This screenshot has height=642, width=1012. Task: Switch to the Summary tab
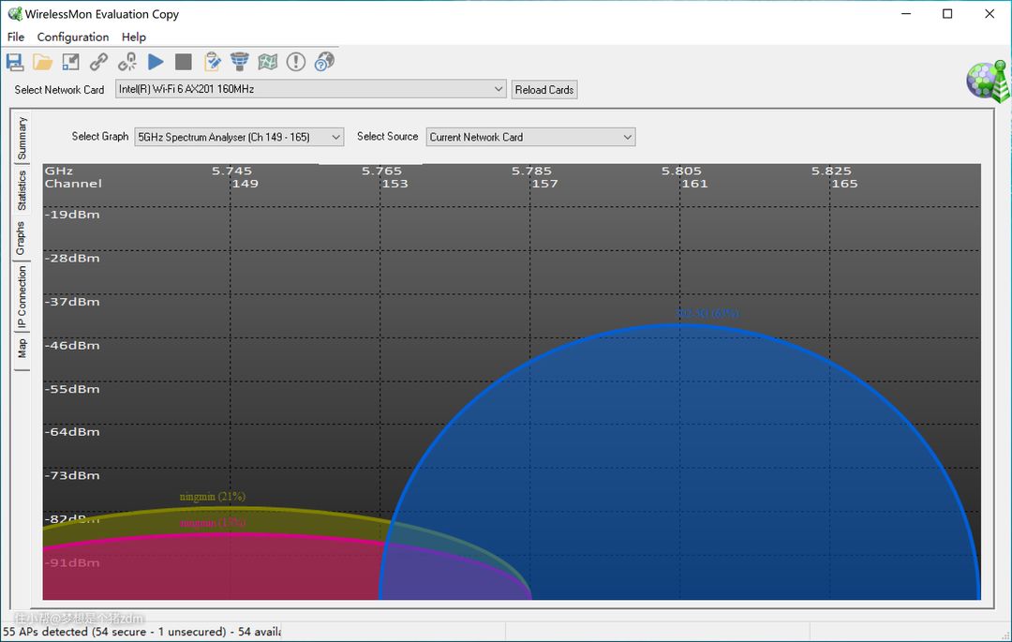tap(22, 138)
